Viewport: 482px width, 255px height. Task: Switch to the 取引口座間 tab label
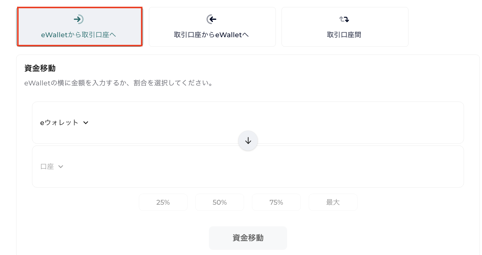[x=344, y=35]
